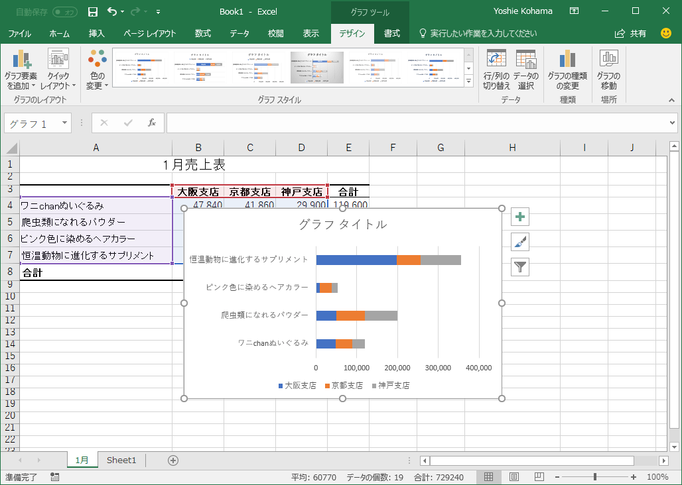
Task: Select the 合計 header cell in column E
Action: coord(348,191)
